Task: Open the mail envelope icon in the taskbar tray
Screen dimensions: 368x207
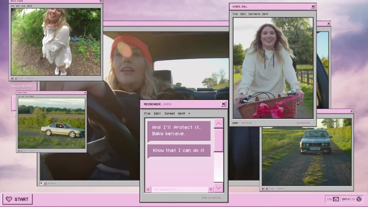Action: click(x=336, y=199)
